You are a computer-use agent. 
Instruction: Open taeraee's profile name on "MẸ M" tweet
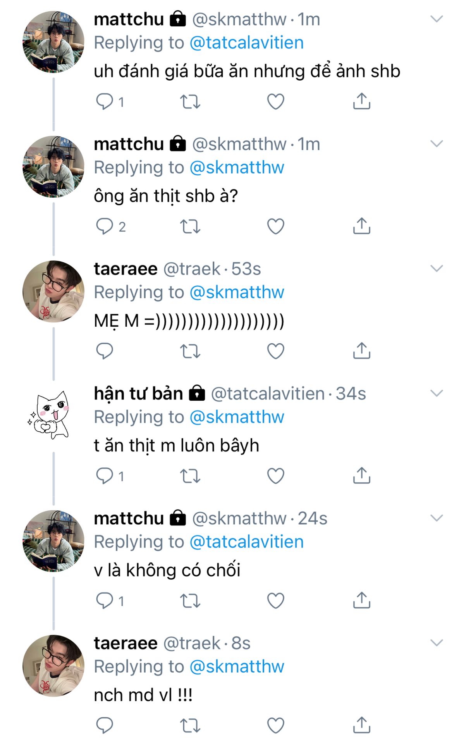[x=126, y=269]
